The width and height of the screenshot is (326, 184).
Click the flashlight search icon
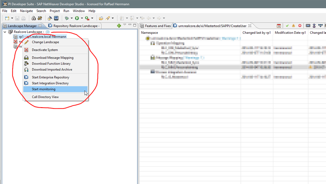(108, 18)
